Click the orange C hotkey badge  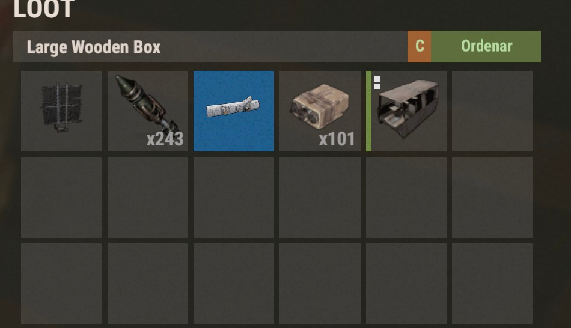click(419, 46)
